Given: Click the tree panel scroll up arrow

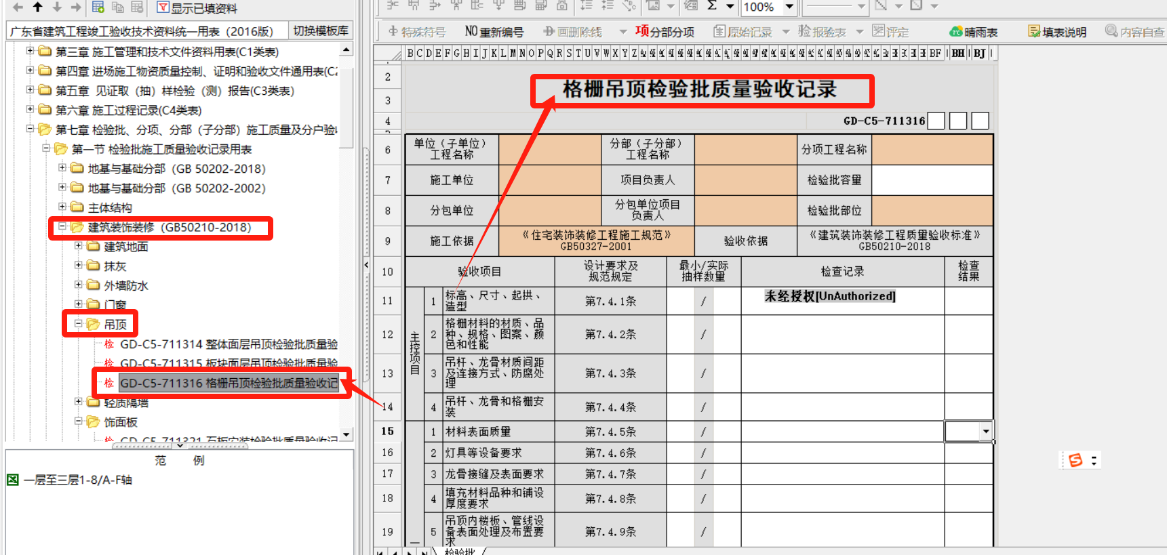Looking at the screenshot, I should (x=347, y=50).
